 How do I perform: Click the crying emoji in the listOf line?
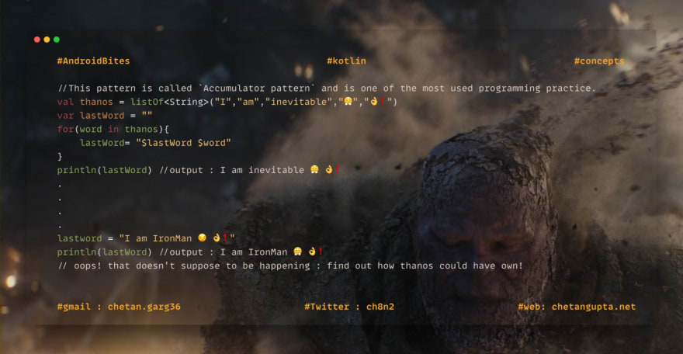pyautogui.click(x=348, y=102)
